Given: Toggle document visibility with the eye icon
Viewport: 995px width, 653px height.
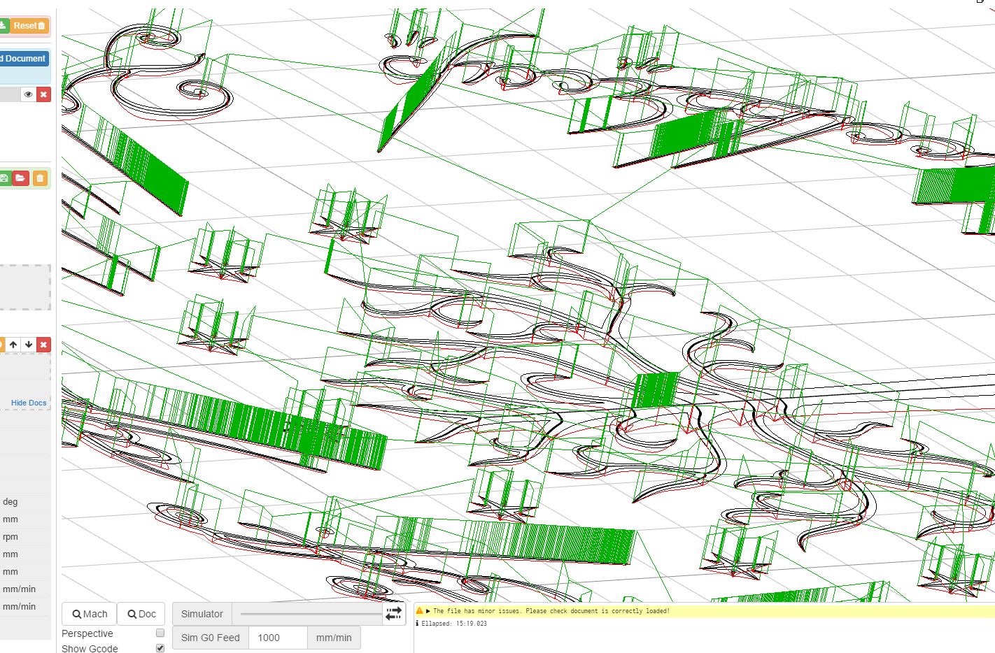Looking at the screenshot, I should click(29, 94).
